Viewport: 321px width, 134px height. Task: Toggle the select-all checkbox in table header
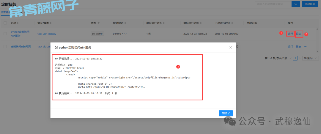coord(5,23)
